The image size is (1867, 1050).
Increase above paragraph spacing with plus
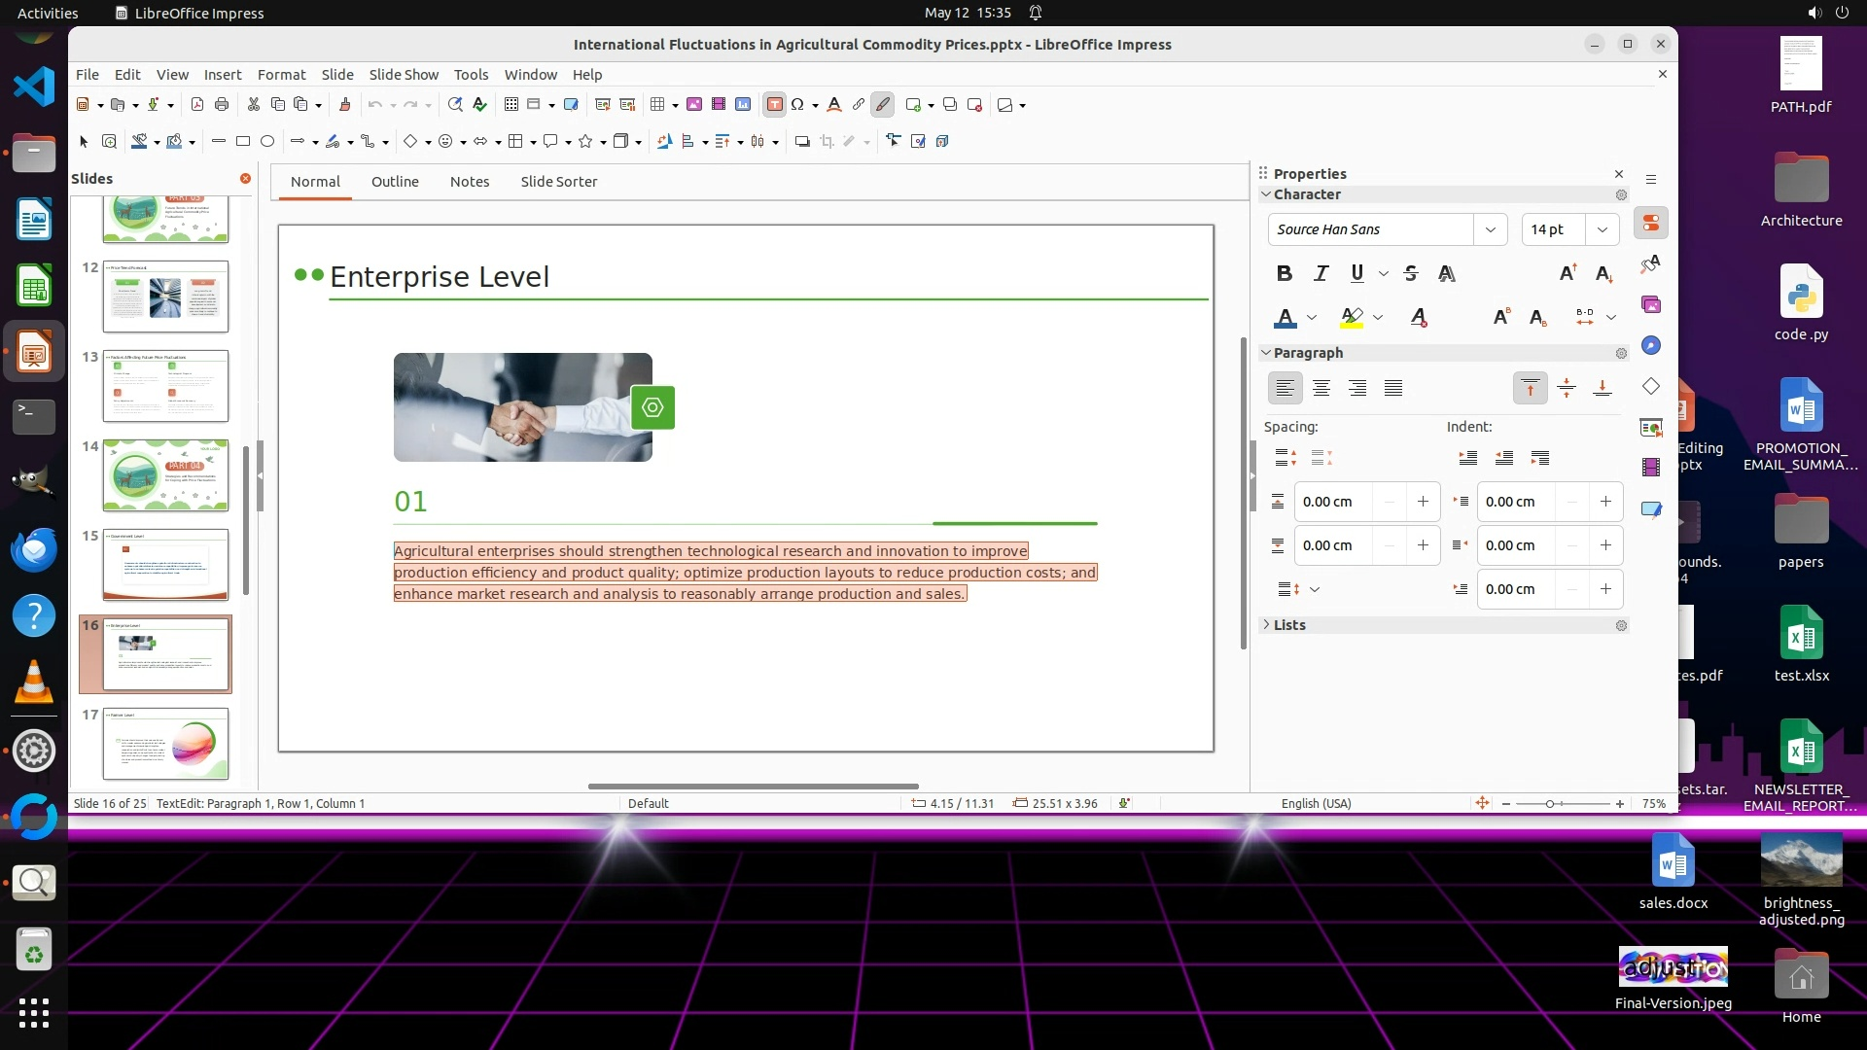[1423, 502]
